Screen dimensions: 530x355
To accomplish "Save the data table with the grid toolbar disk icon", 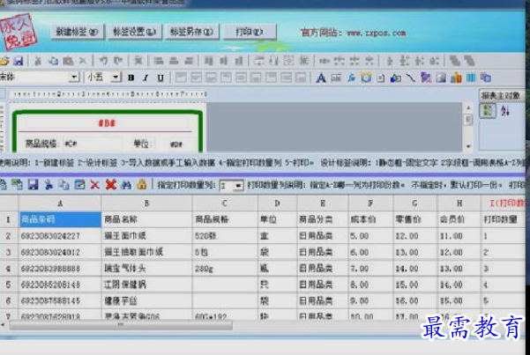I will 33,184.
